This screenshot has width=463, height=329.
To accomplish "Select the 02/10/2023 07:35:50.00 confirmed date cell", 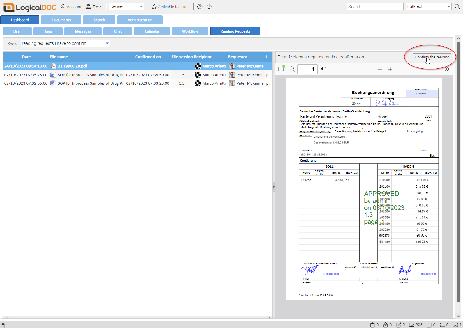I will tap(148, 75).
